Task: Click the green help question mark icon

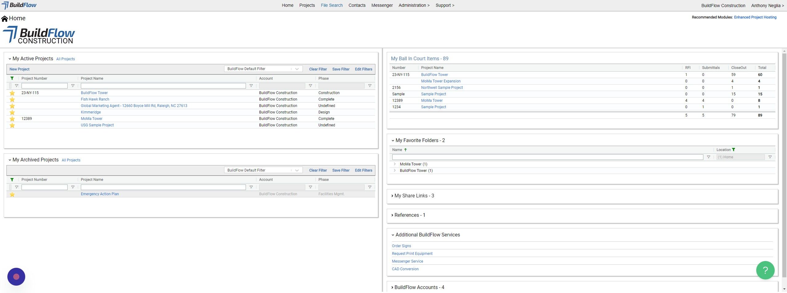Action: click(x=765, y=270)
